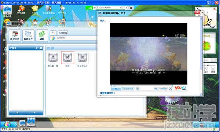Switch file area to list view
This screenshot has height=132, width=220.
(48, 48)
